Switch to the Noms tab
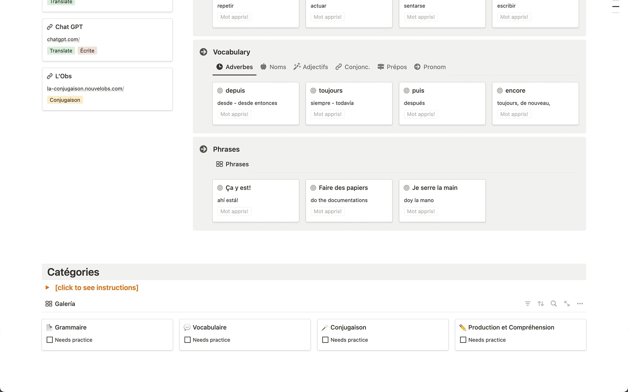The height and width of the screenshot is (392, 628). [277, 67]
